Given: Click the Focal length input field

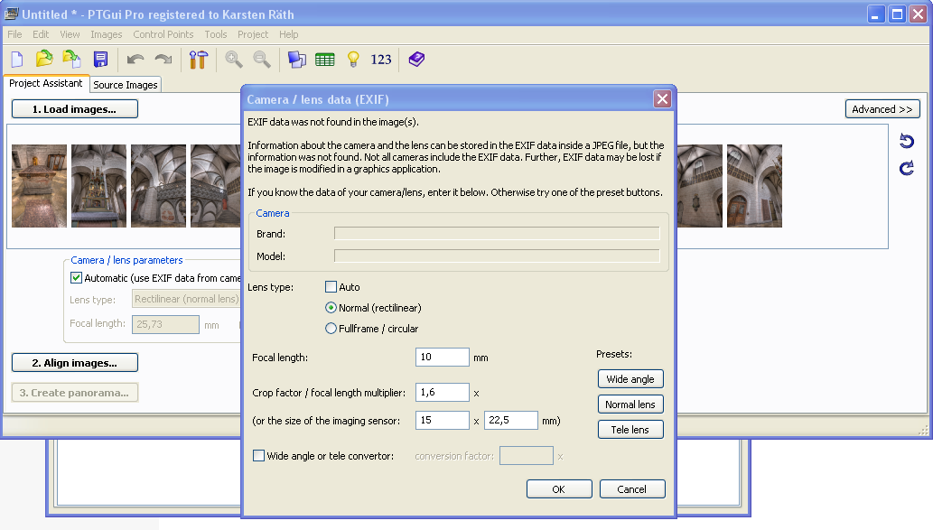Looking at the screenshot, I should [442, 358].
